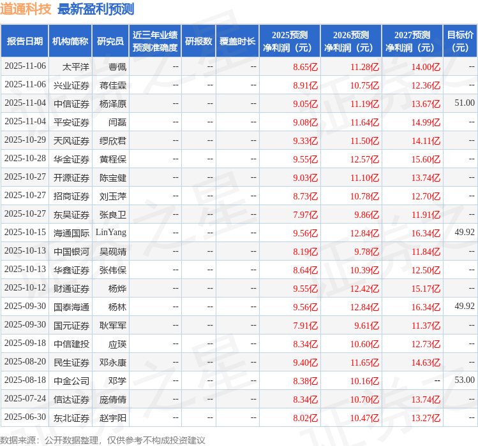Select the 民生证券 institution cell

coord(71,363)
